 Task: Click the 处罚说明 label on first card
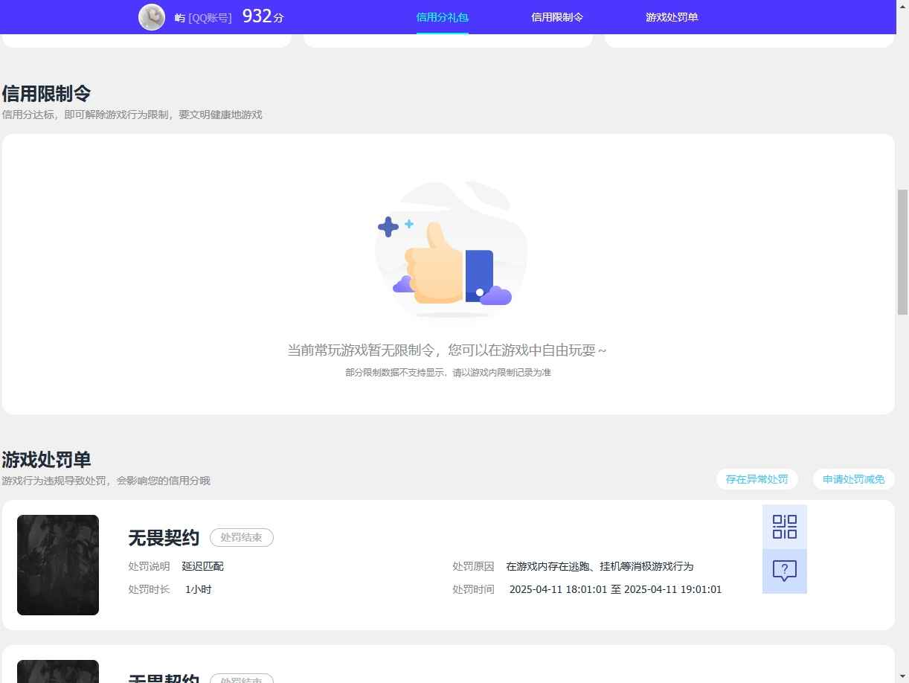click(149, 566)
